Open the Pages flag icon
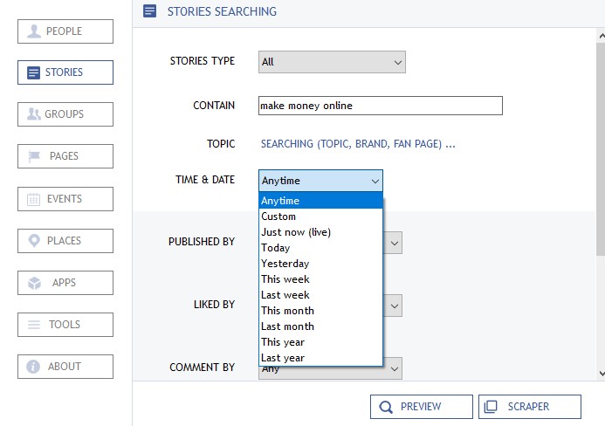 point(34,156)
